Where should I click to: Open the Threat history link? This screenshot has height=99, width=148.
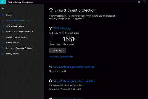point(62,29)
